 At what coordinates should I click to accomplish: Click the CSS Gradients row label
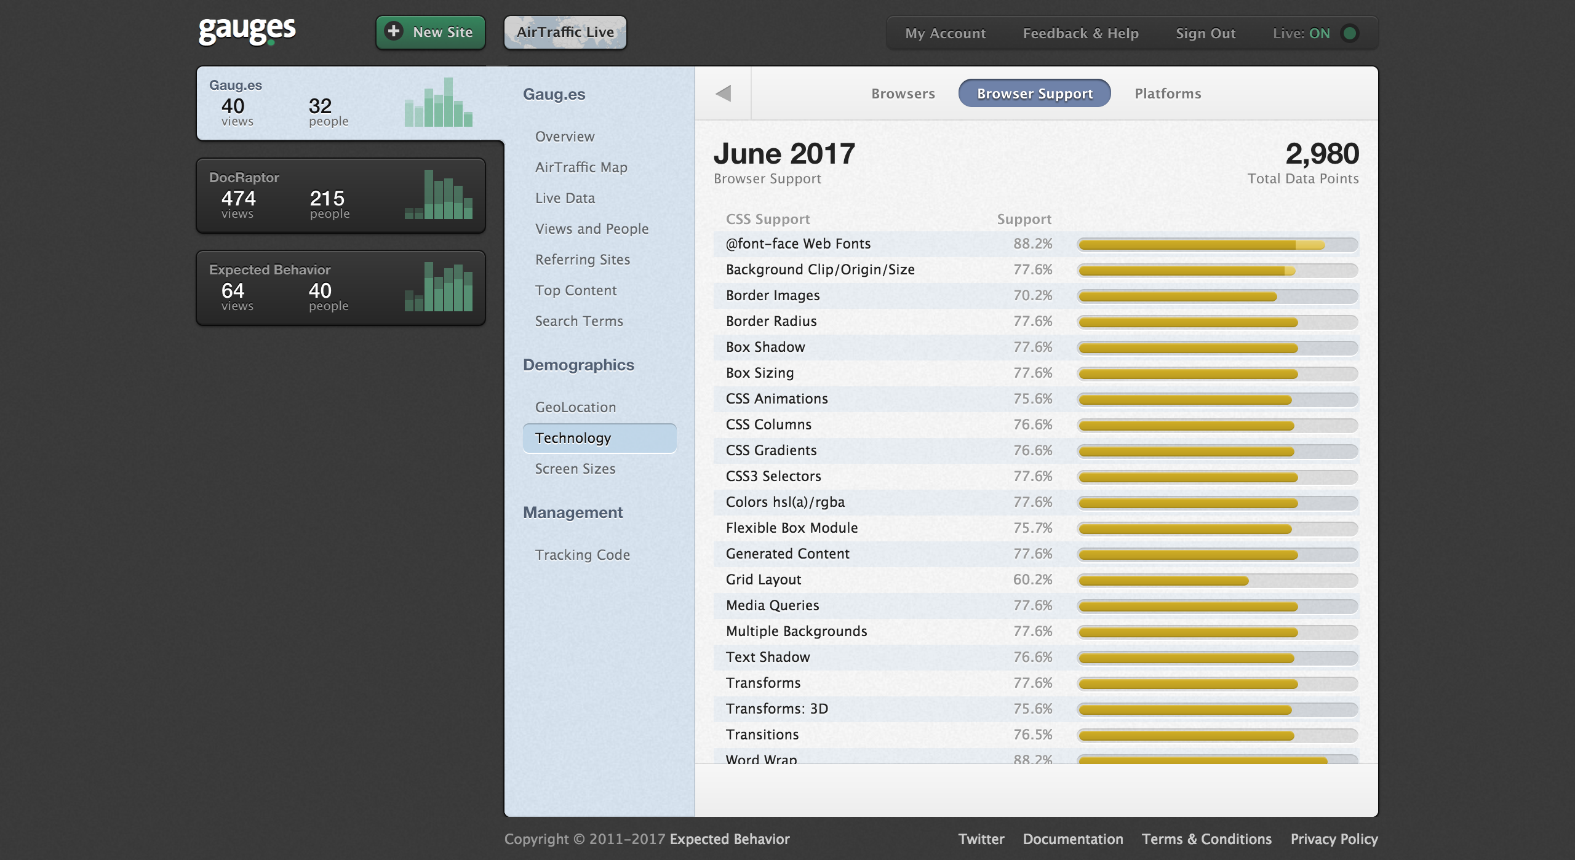coord(771,450)
